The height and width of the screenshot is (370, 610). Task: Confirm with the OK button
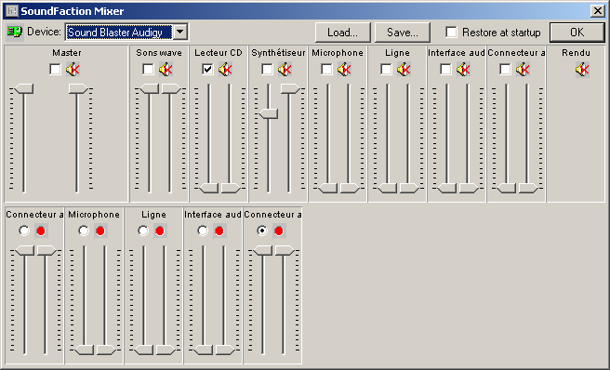click(577, 33)
